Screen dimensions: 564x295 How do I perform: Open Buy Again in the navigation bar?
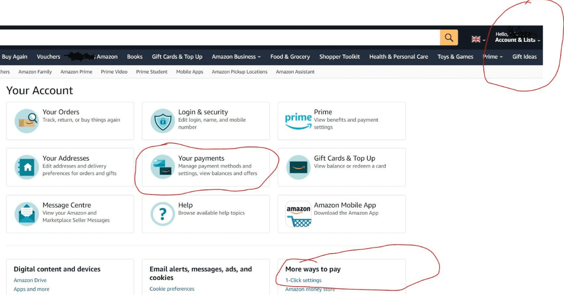pos(15,57)
